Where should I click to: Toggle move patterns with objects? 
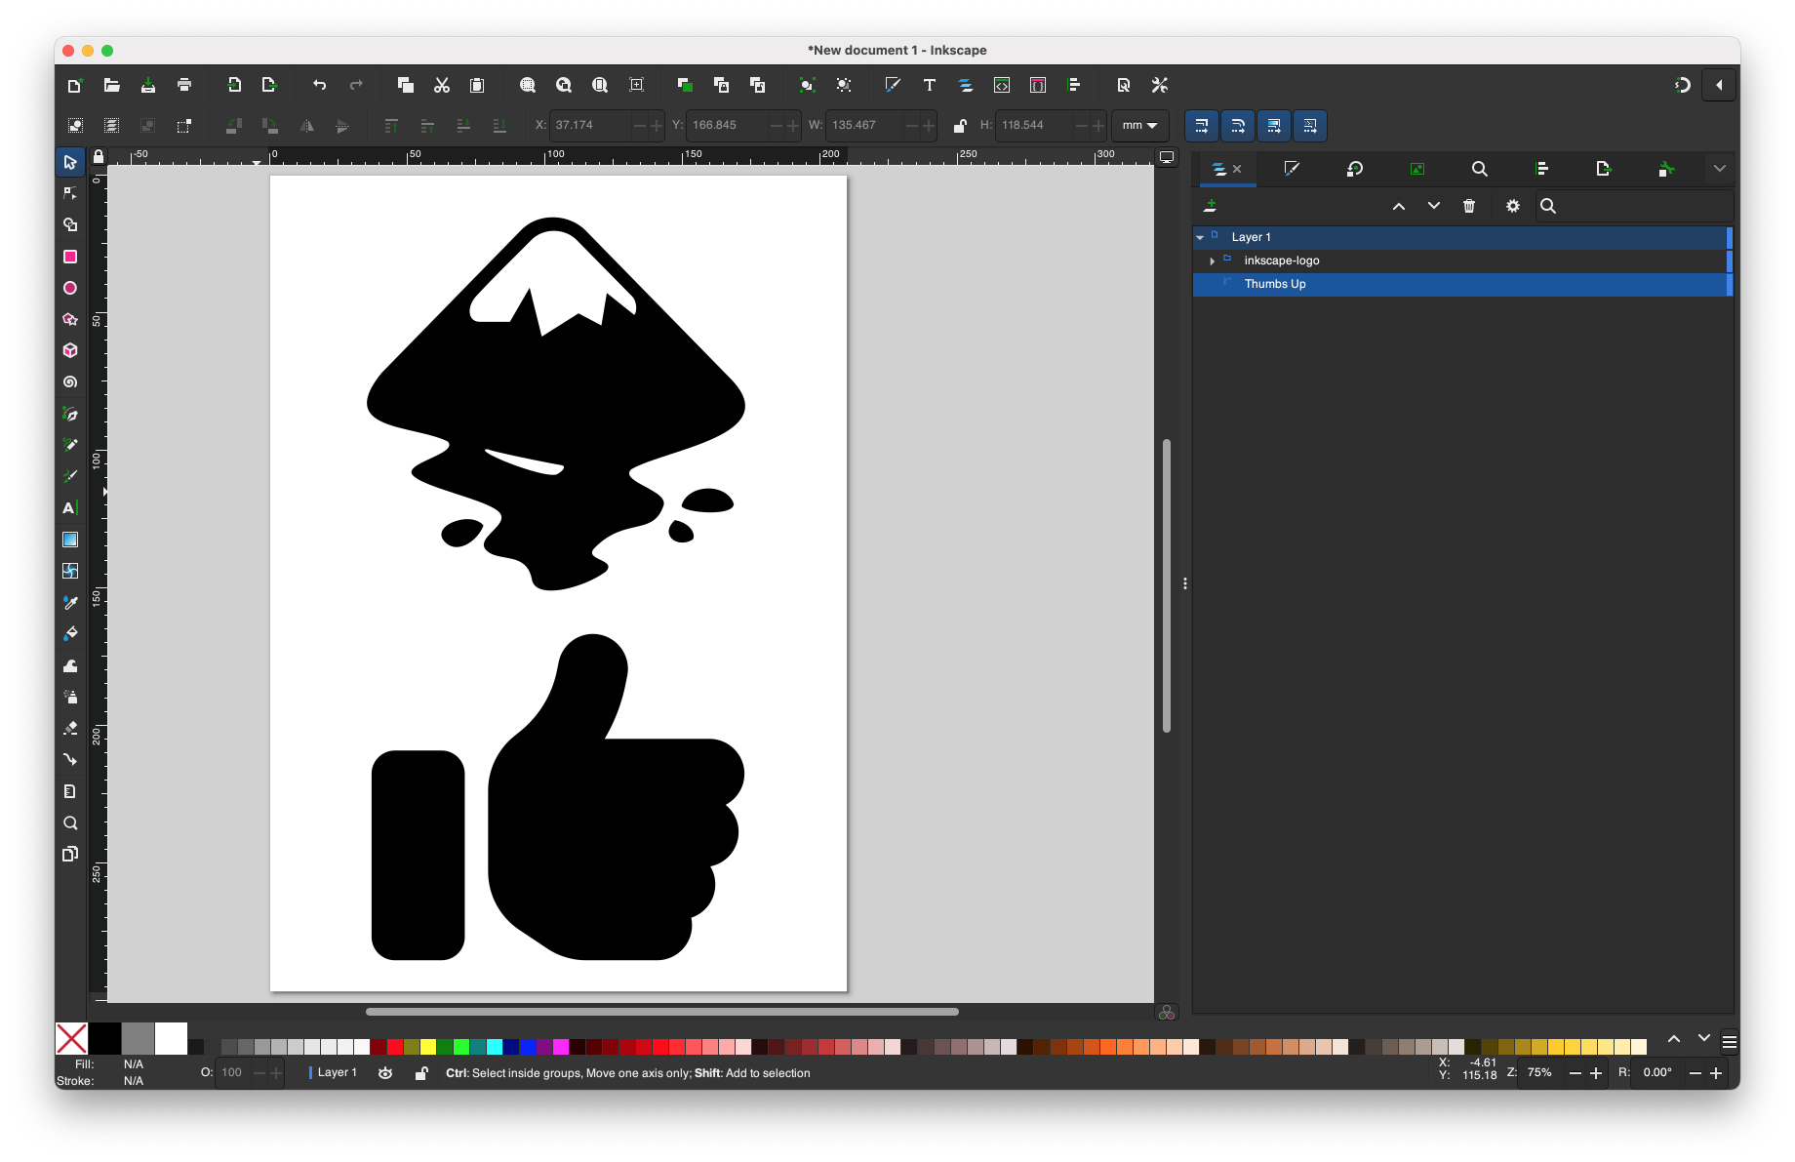point(1310,125)
